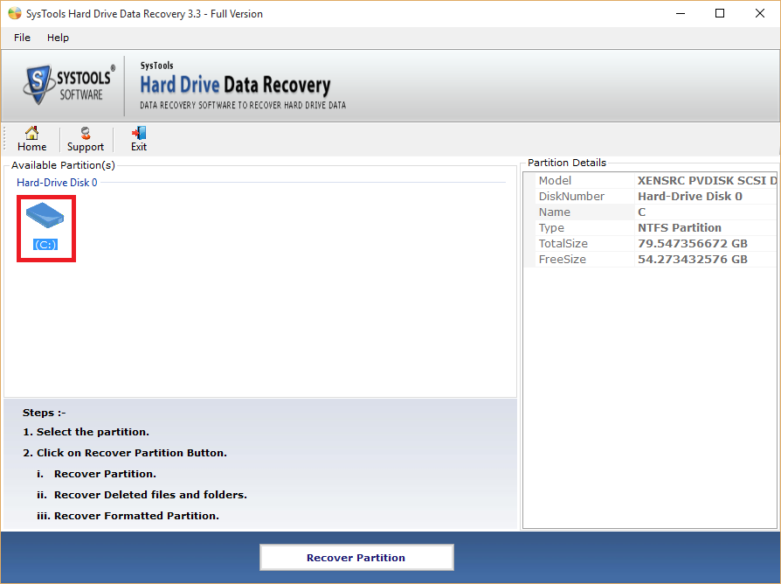Select the Hard-Drive Disk 0 header
The height and width of the screenshot is (584, 781).
coord(57,183)
